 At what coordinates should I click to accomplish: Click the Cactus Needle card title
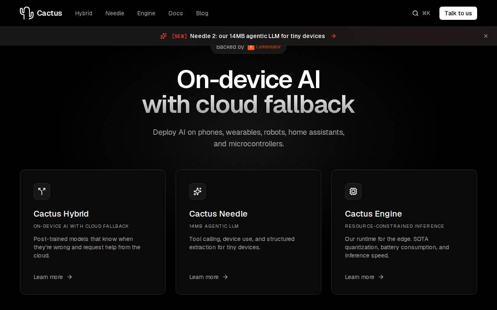pyautogui.click(x=218, y=214)
